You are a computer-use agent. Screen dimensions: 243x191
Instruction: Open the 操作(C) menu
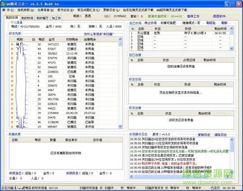coord(8,10)
